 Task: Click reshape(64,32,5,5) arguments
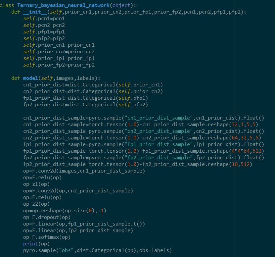click(245, 138)
